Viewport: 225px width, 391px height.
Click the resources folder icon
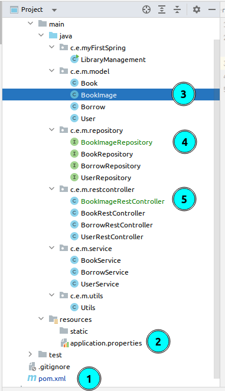(53, 319)
